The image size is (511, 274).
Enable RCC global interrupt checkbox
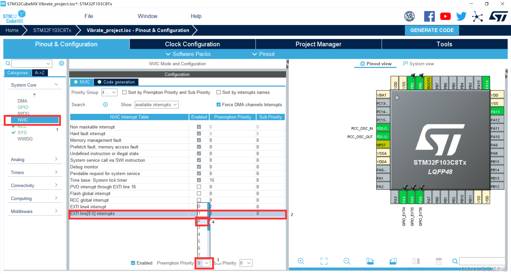click(199, 200)
